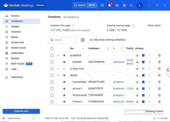Open the help question mark icon
The height and width of the screenshot is (122, 170).
coord(102,5)
